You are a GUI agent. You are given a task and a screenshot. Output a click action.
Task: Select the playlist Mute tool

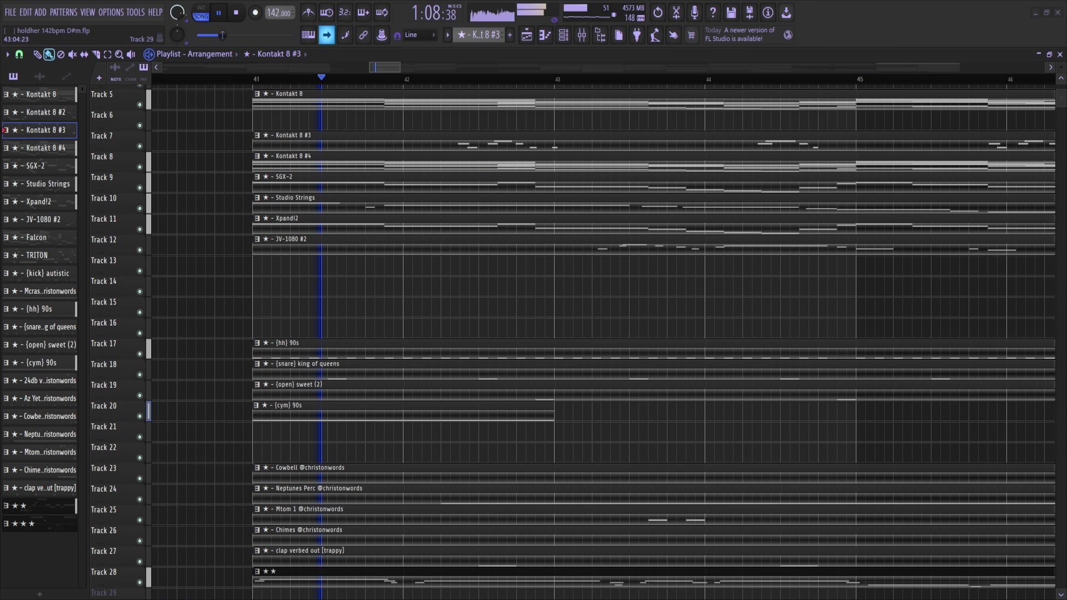72,54
